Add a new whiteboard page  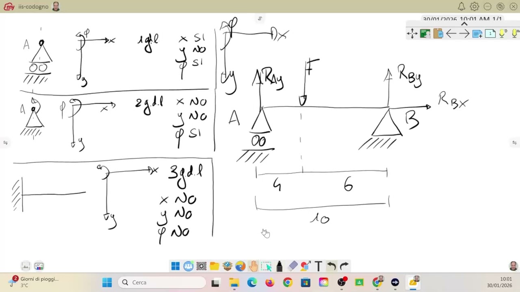pos(477,34)
